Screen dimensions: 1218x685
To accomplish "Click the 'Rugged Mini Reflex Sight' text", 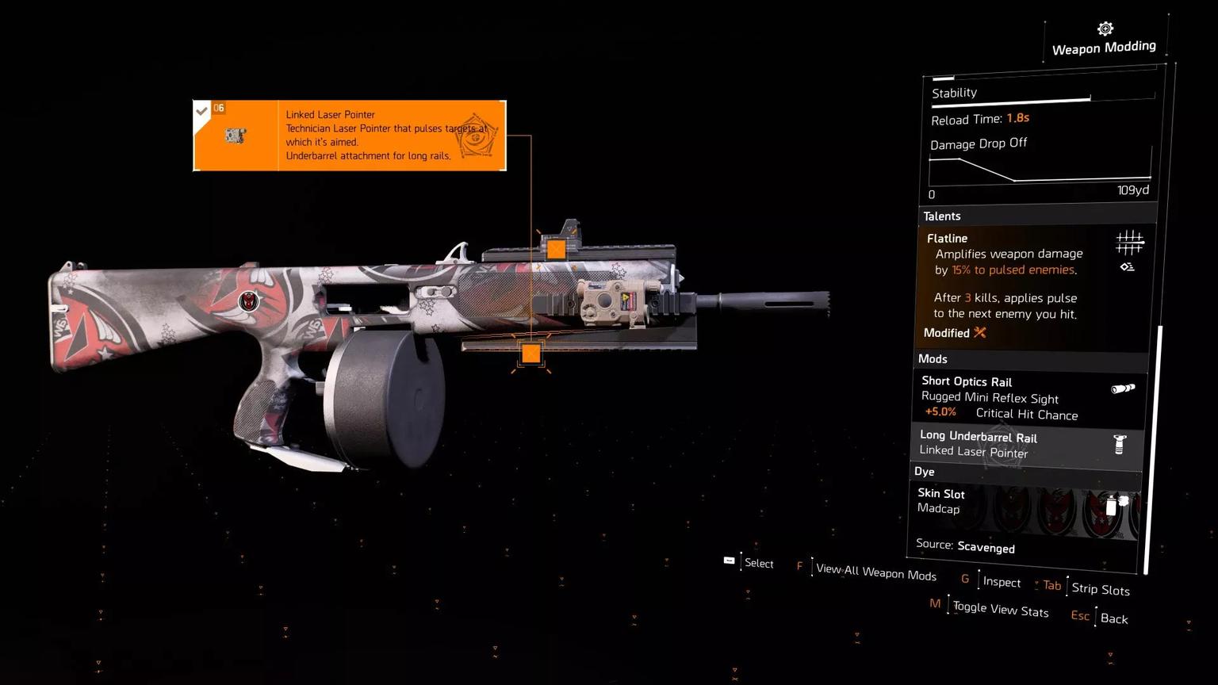I will tap(990, 397).
